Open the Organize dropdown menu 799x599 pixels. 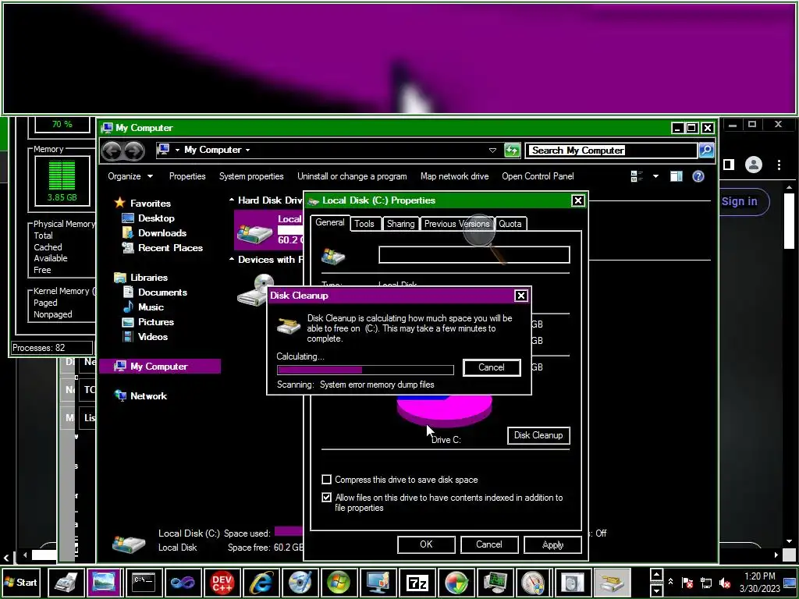pos(130,176)
